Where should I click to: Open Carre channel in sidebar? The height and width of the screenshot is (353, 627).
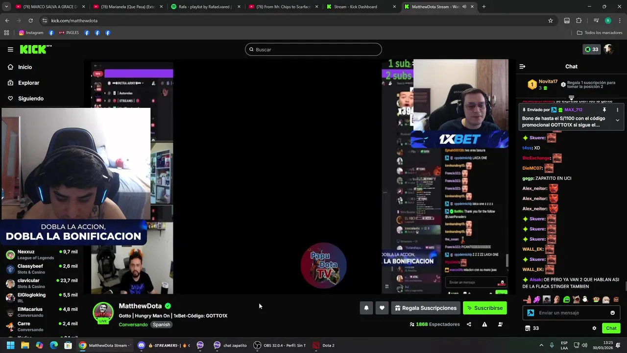click(x=42, y=327)
